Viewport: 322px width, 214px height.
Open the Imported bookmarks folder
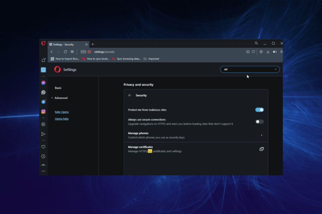151,59
